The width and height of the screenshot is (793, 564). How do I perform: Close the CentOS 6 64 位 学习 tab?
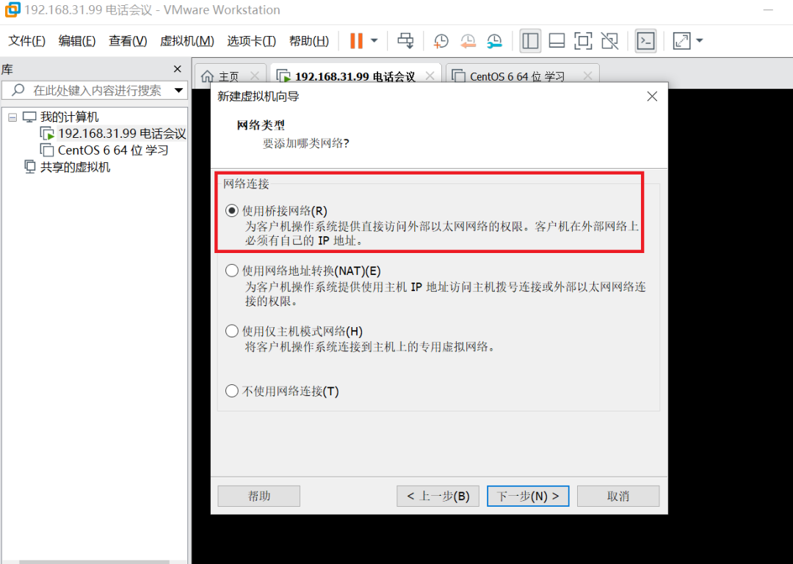point(587,76)
